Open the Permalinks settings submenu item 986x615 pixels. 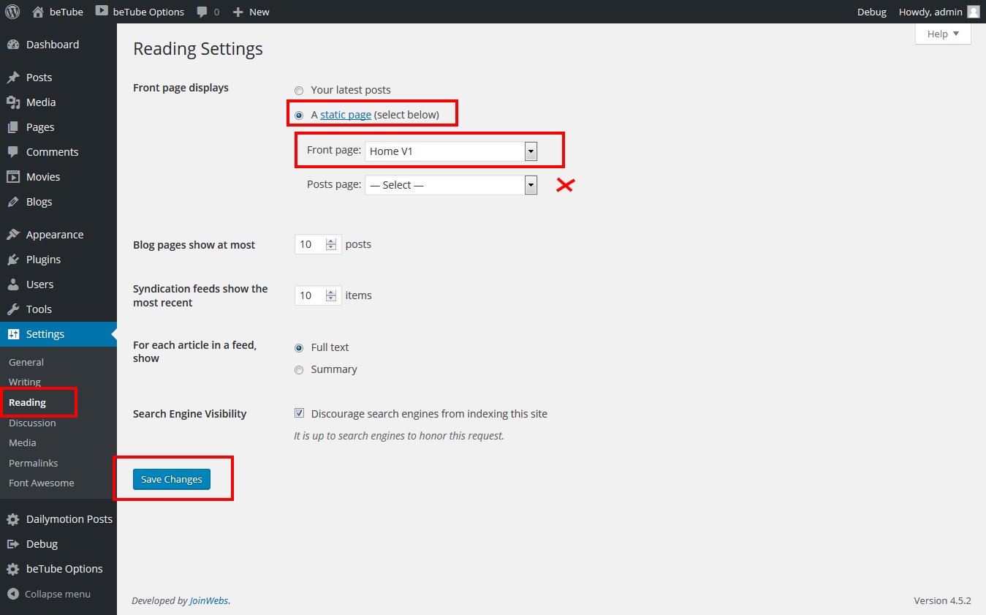pyautogui.click(x=33, y=463)
